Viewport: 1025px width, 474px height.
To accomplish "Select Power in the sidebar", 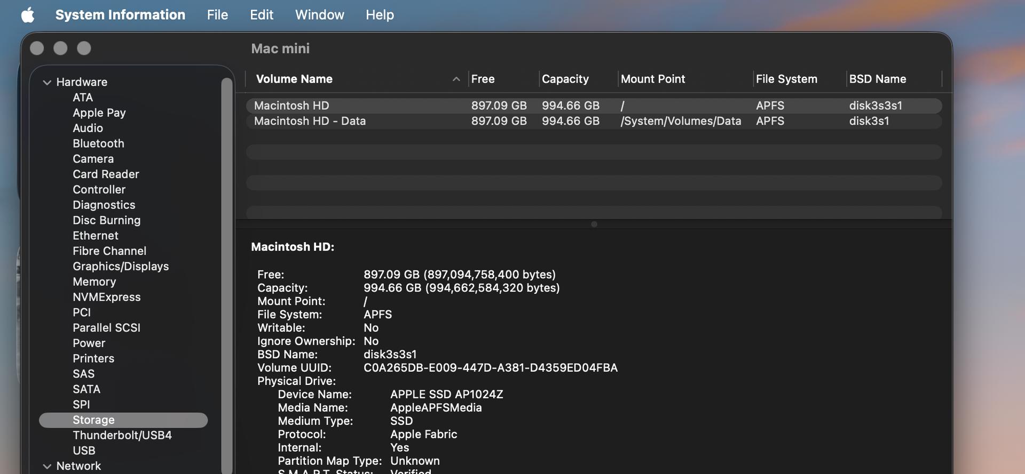I will (89, 343).
